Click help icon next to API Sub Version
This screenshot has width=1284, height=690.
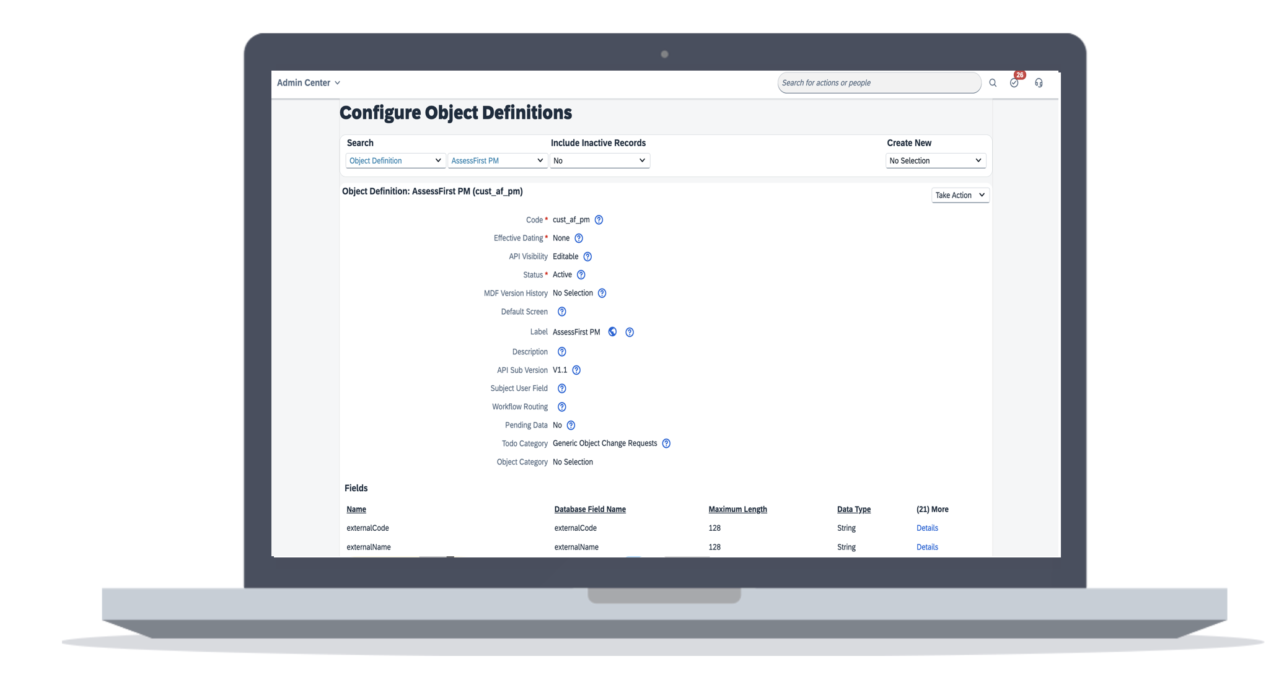(x=576, y=370)
